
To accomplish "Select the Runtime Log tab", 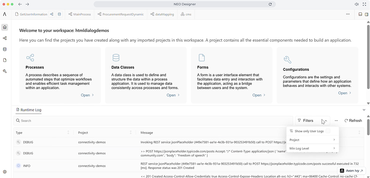I will (x=29, y=110).
